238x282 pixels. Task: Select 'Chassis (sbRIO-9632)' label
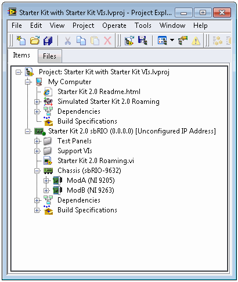tap(89, 171)
